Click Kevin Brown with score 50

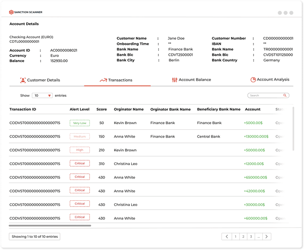pos(125,123)
